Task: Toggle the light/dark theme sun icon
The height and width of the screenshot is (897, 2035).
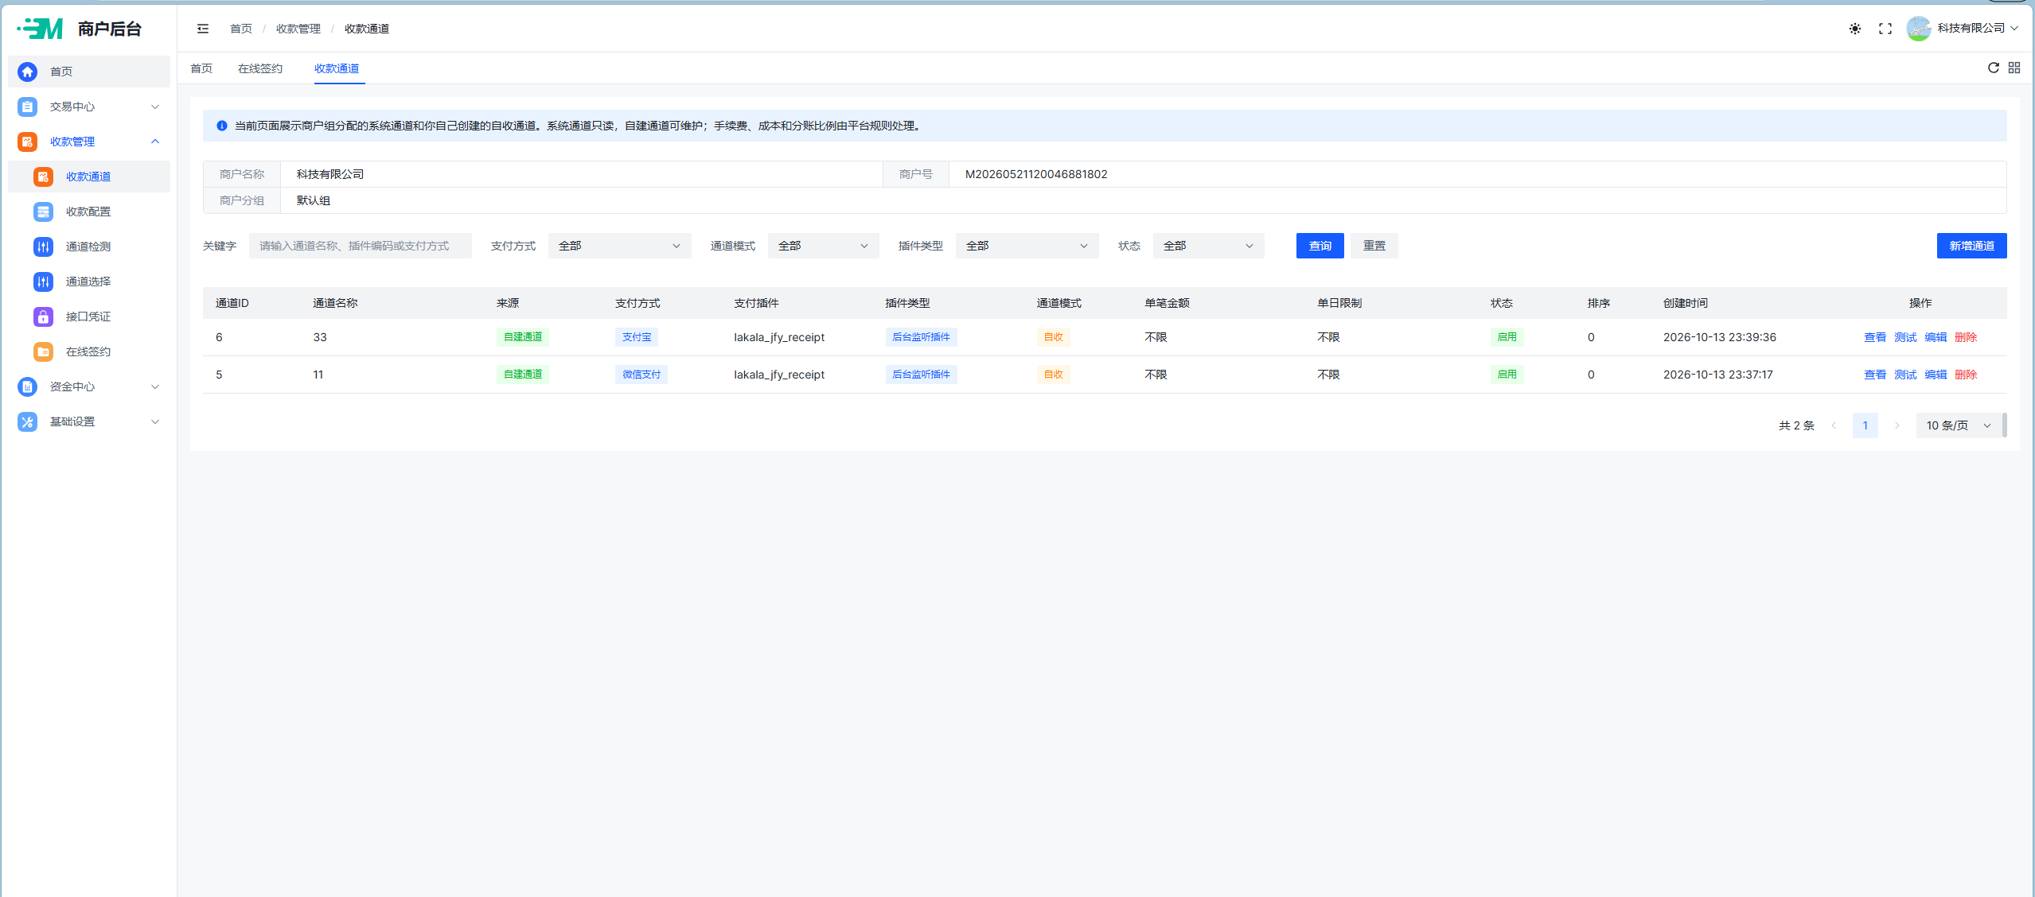Action: [x=1854, y=29]
